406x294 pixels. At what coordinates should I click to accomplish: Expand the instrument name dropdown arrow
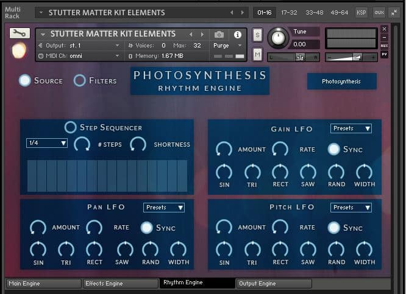(x=43, y=34)
